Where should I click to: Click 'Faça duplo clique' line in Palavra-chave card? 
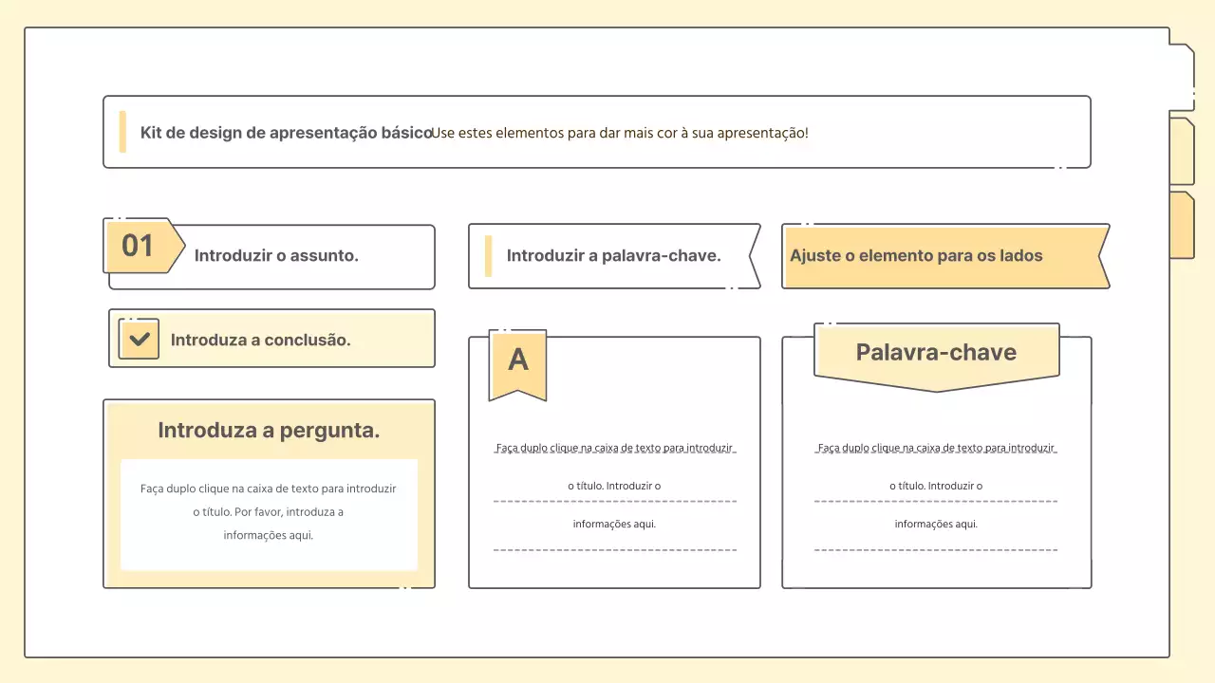click(x=936, y=448)
